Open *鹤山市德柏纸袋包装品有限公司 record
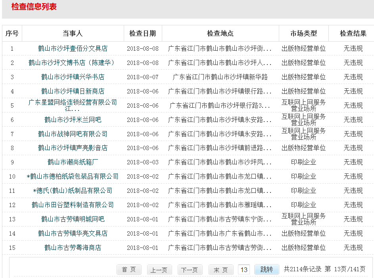374x278 pixels. [73, 177]
